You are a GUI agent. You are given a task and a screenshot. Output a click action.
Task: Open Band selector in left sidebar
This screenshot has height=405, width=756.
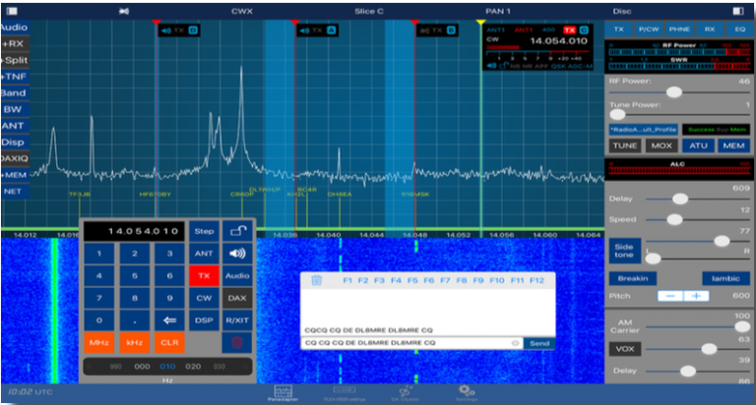pyautogui.click(x=14, y=93)
